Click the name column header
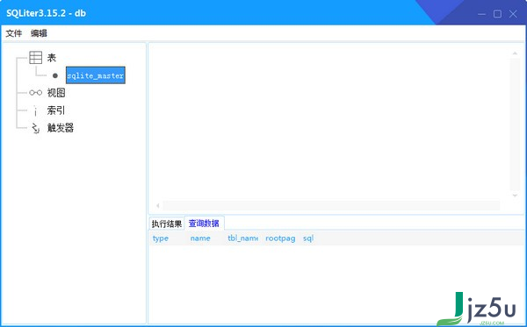This screenshot has width=527, height=327. (200, 238)
